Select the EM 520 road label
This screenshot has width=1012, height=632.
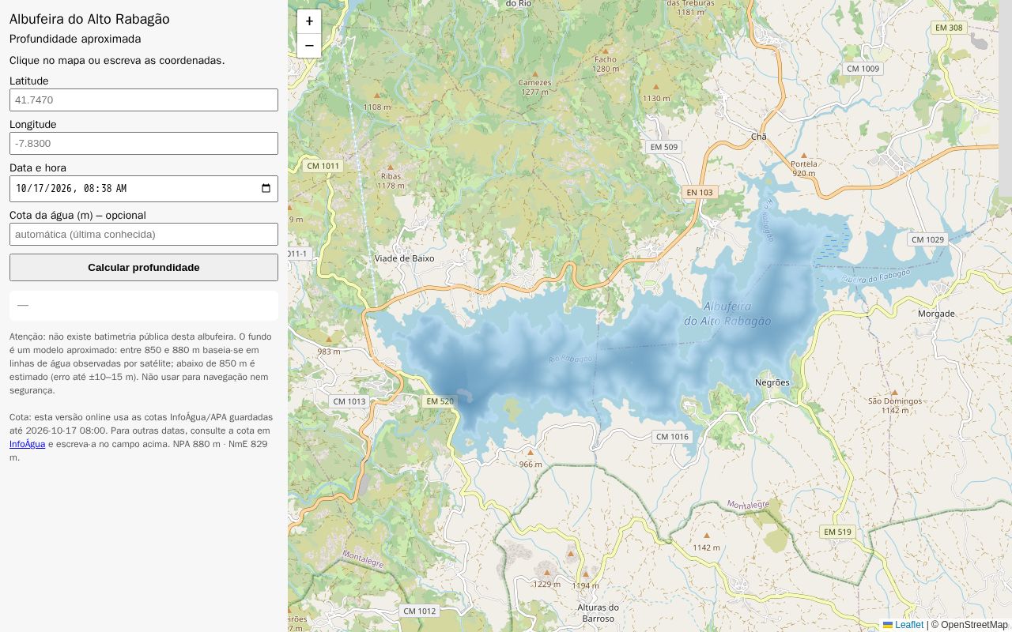(440, 401)
